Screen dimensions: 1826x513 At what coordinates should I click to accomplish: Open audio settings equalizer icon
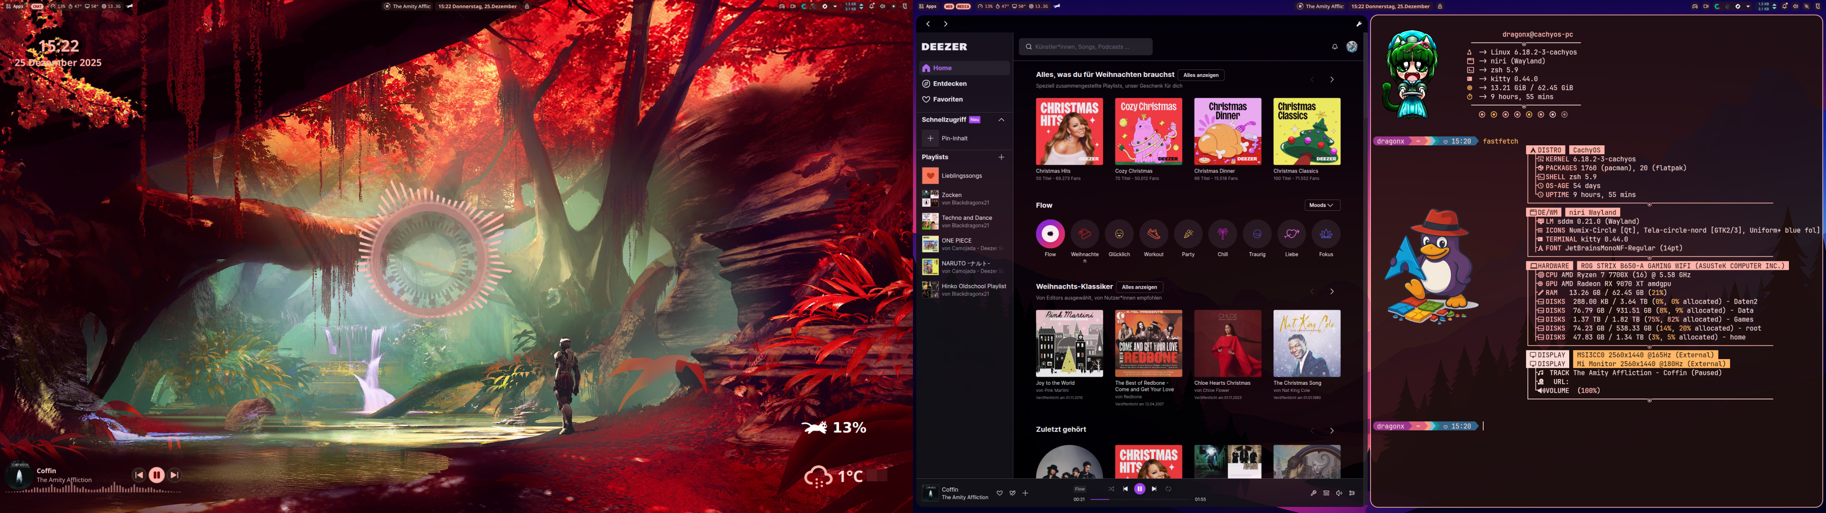click(1352, 493)
